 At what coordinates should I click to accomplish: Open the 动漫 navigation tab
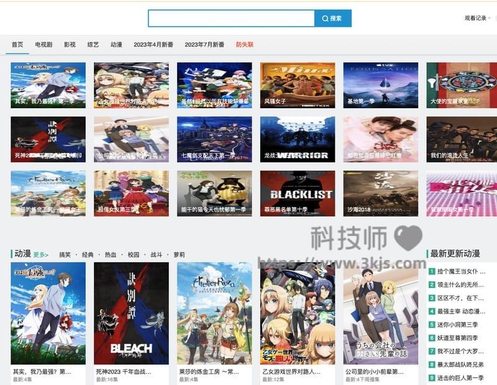[116, 44]
